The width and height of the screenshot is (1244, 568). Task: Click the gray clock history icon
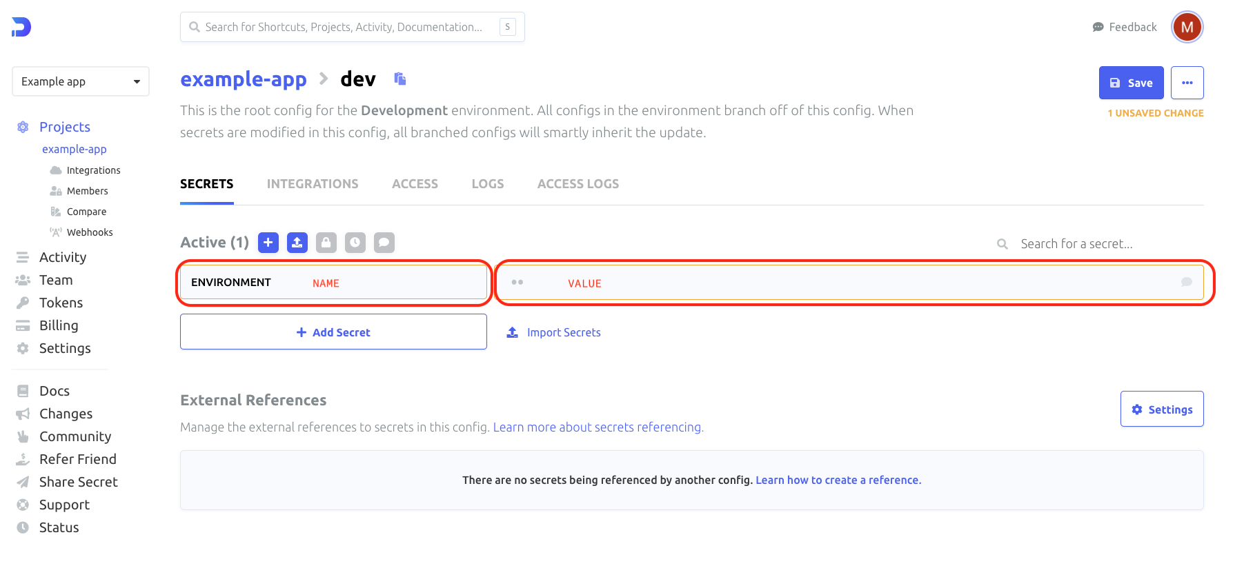355,243
